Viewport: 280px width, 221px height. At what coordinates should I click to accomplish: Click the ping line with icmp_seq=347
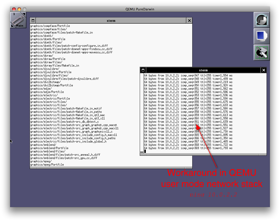(188, 76)
